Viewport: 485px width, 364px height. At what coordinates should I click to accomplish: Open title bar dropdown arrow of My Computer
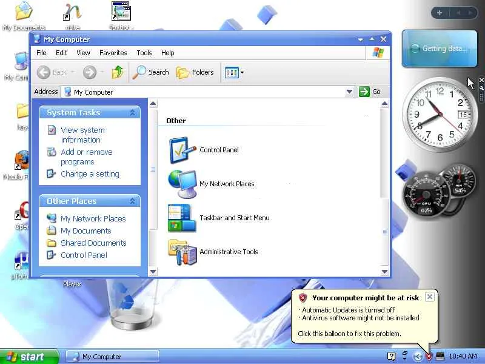tap(360, 39)
